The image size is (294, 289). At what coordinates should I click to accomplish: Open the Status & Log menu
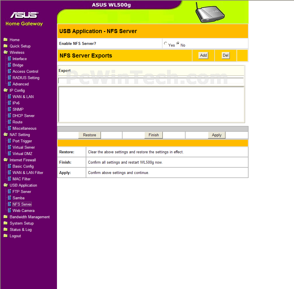21,229
